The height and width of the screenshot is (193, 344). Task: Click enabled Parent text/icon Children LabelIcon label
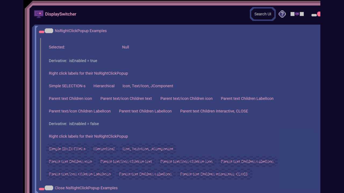[x=80, y=111]
